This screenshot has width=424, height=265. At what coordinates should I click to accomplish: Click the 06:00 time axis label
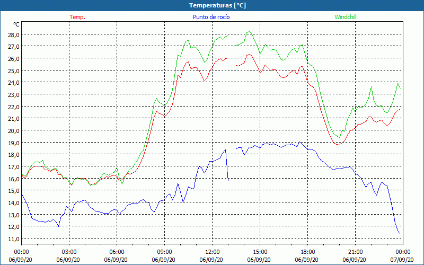pyautogui.click(x=117, y=252)
